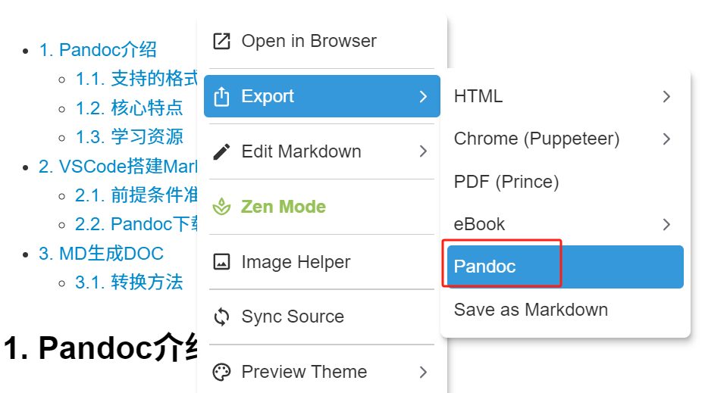The width and height of the screenshot is (705, 393).
Task: Select Pandoc in the export submenu
Action: 485,267
